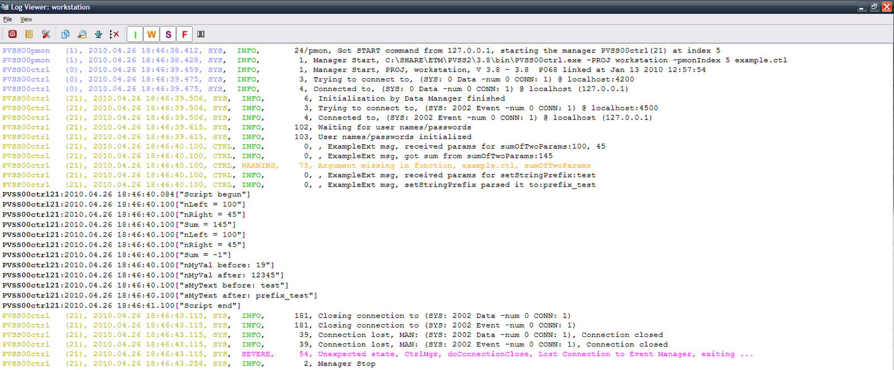Click the 'sMyText before: test' line
Image resolution: width=894 pixels, height=370 pixels.
[x=145, y=285]
